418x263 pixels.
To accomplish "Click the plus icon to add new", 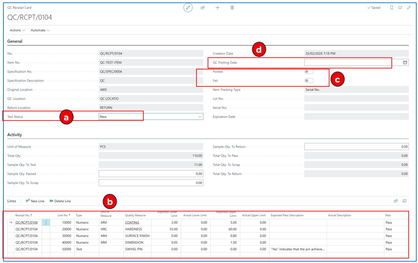I will pos(217,7).
